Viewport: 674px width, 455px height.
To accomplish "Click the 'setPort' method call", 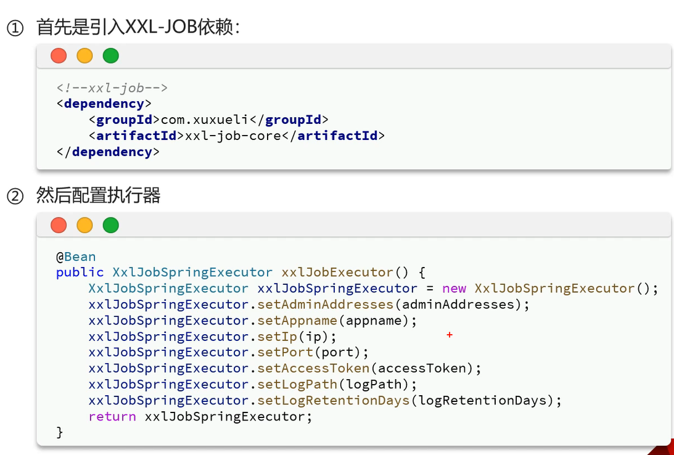I will point(285,352).
